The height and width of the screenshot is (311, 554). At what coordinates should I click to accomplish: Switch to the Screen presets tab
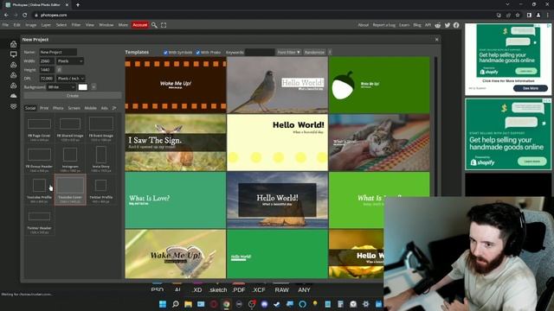click(x=74, y=108)
